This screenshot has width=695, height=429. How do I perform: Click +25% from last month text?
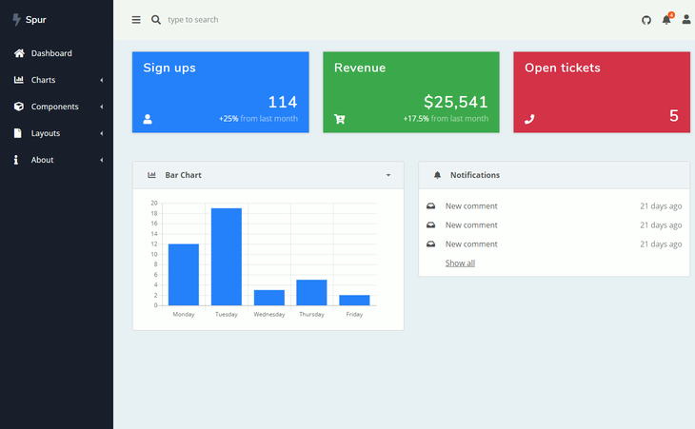tap(258, 119)
